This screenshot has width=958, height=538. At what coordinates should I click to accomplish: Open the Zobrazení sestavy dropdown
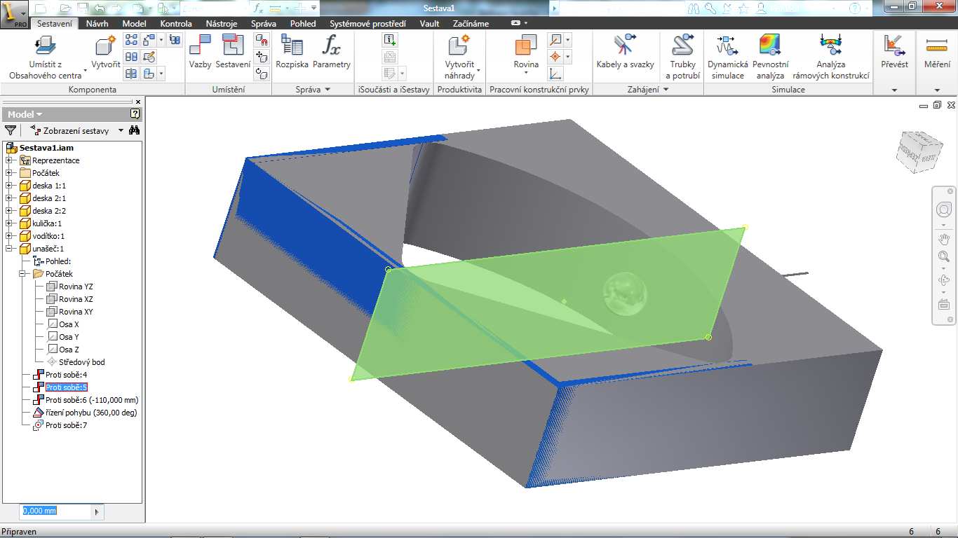(121, 130)
